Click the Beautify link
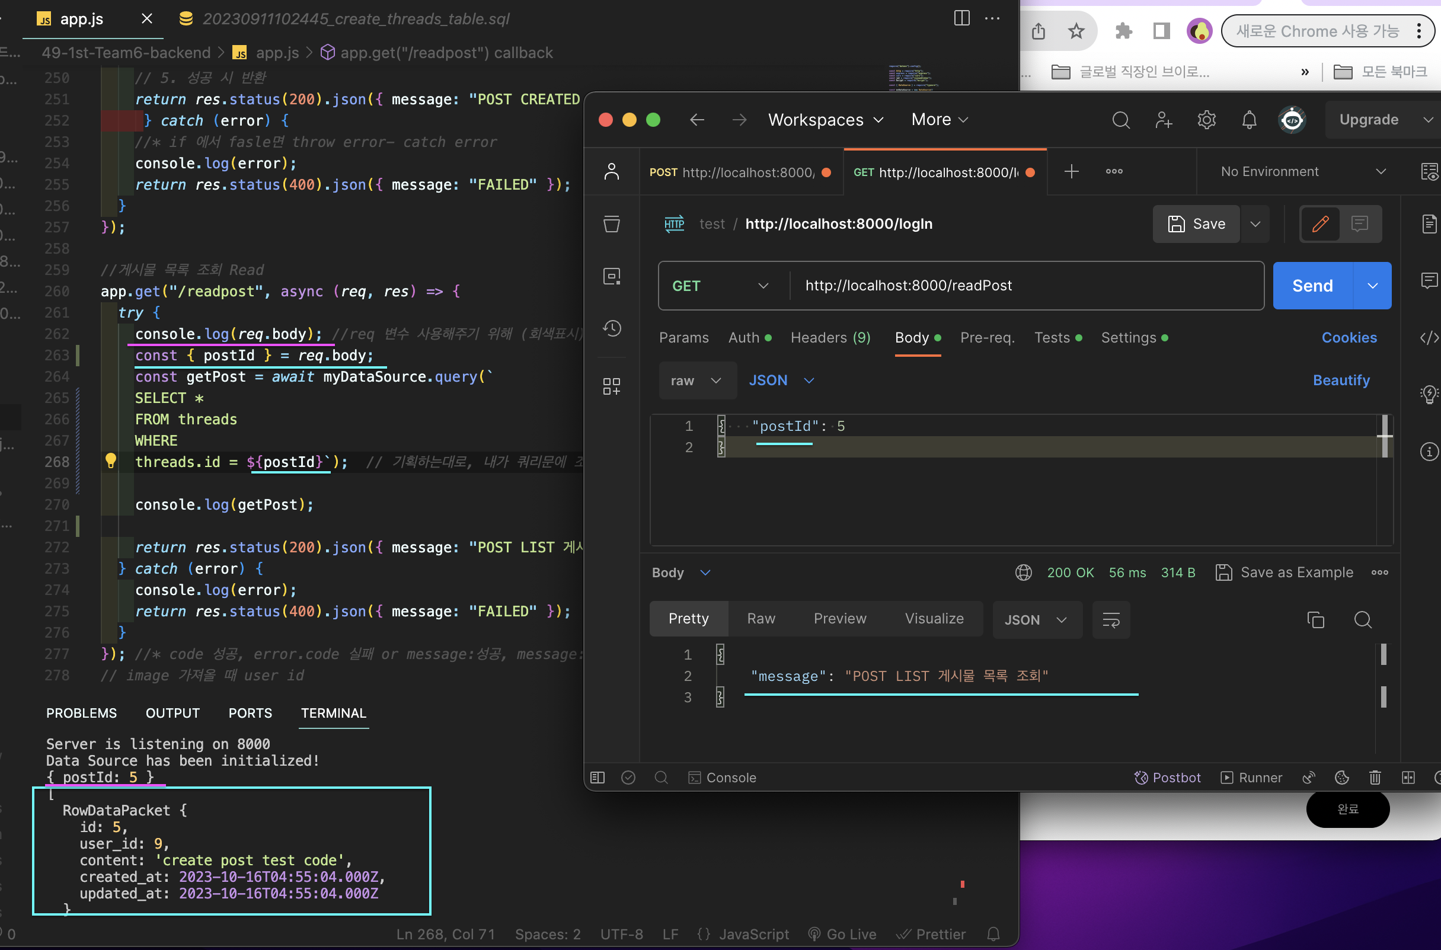This screenshot has height=950, width=1441. point(1340,380)
